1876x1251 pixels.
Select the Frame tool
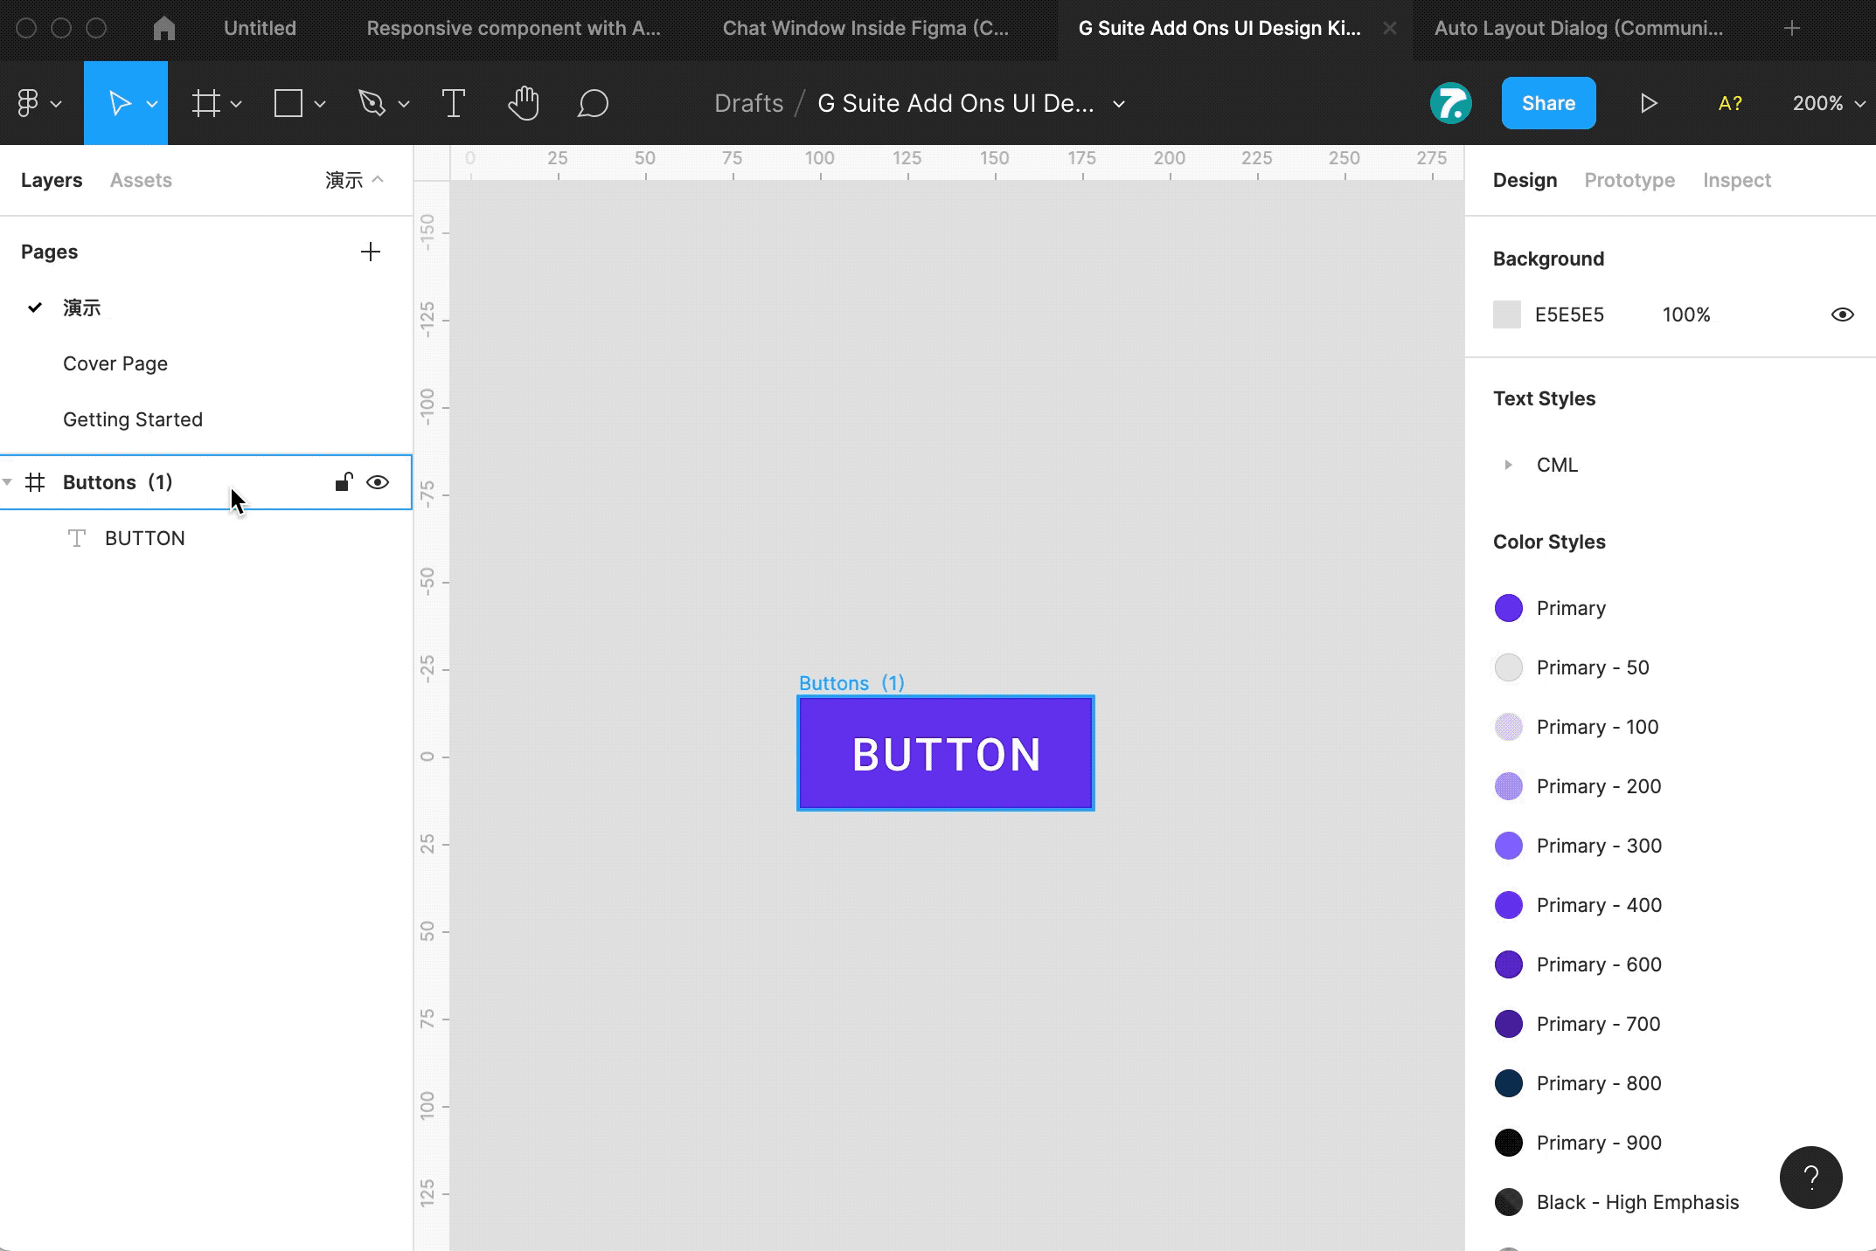click(x=206, y=103)
